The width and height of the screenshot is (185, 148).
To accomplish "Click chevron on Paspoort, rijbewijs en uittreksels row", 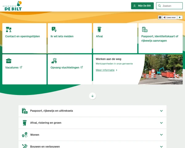I will (x=161, y=111).
